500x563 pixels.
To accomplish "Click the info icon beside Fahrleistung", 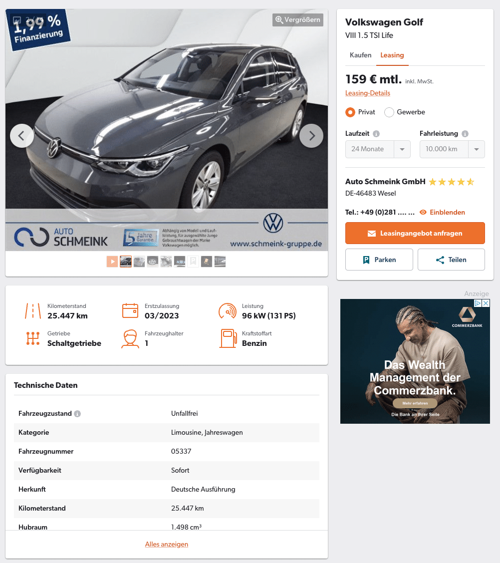I will [x=465, y=134].
